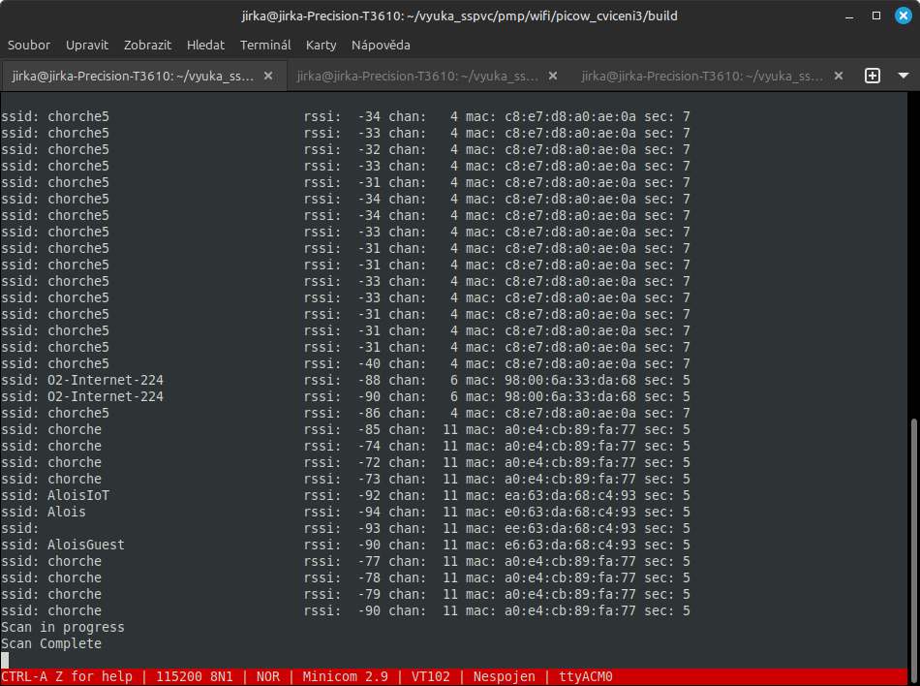Close the second terminal tab
The width and height of the screenshot is (920, 686).
(x=553, y=76)
